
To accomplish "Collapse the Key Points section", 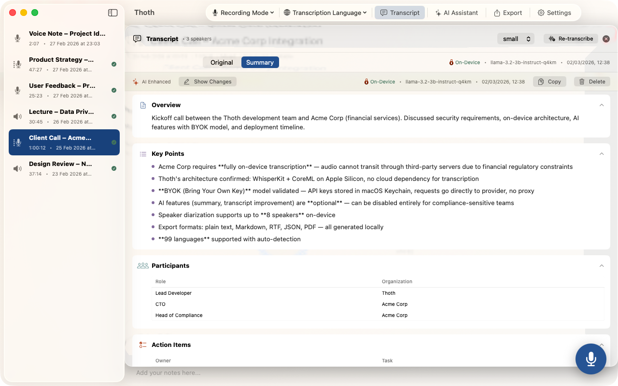I will pyautogui.click(x=601, y=154).
